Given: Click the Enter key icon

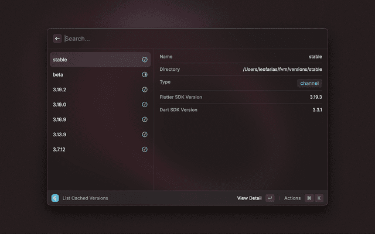Looking at the screenshot, I should pos(270,198).
